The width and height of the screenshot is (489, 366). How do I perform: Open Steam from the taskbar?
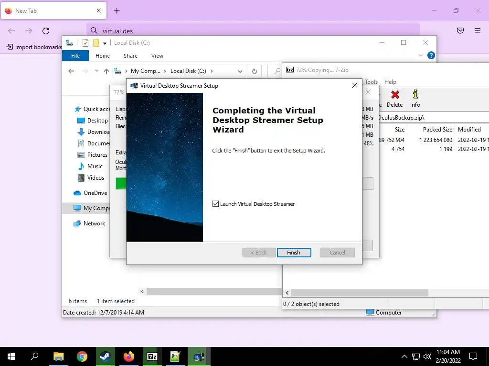pos(105,356)
